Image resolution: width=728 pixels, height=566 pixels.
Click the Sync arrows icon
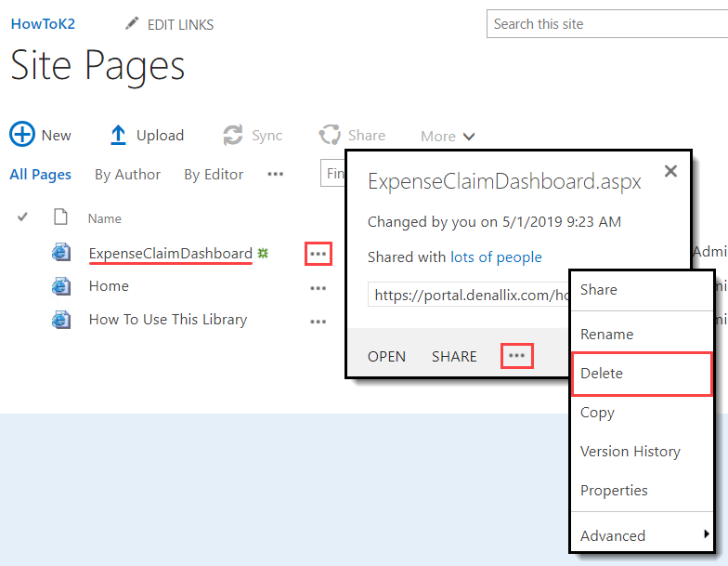pyautogui.click(x=232, y=135)
